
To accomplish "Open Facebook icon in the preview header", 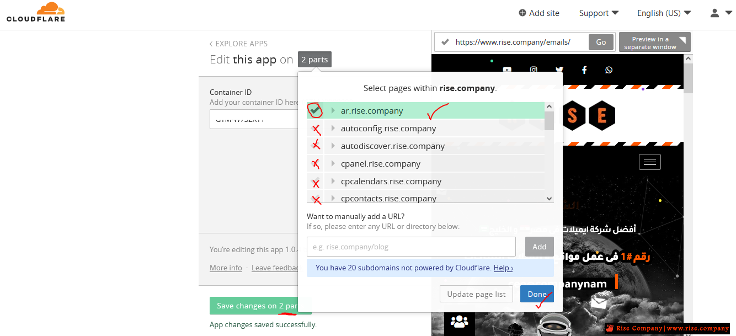I will 584,70.
